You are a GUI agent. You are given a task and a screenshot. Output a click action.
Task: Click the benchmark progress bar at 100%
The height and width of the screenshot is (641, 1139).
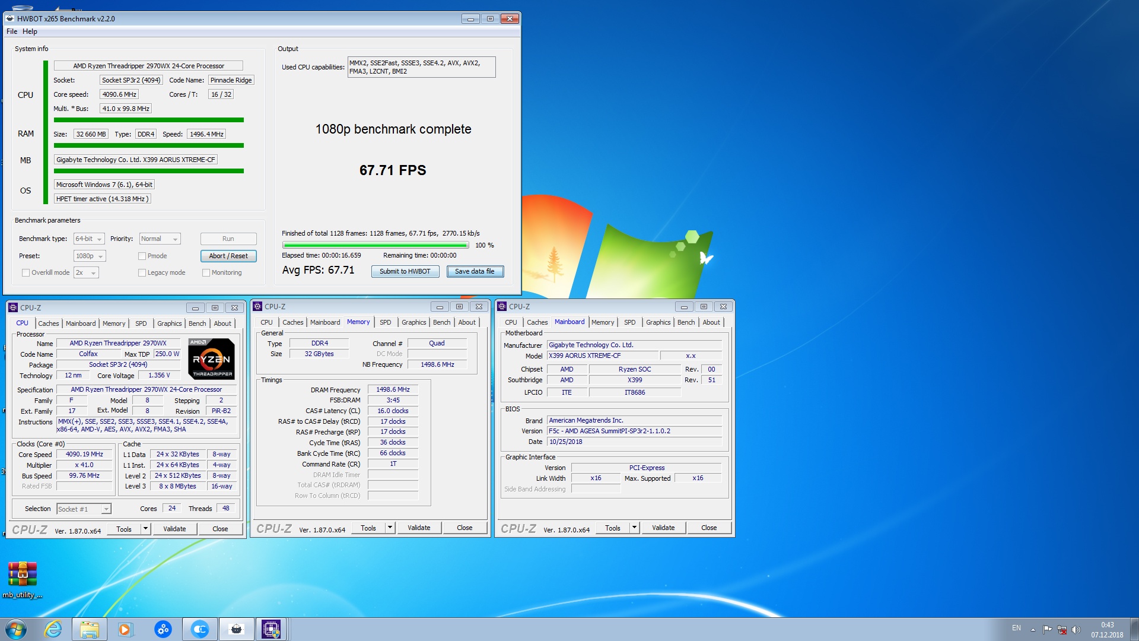(376, 246)
